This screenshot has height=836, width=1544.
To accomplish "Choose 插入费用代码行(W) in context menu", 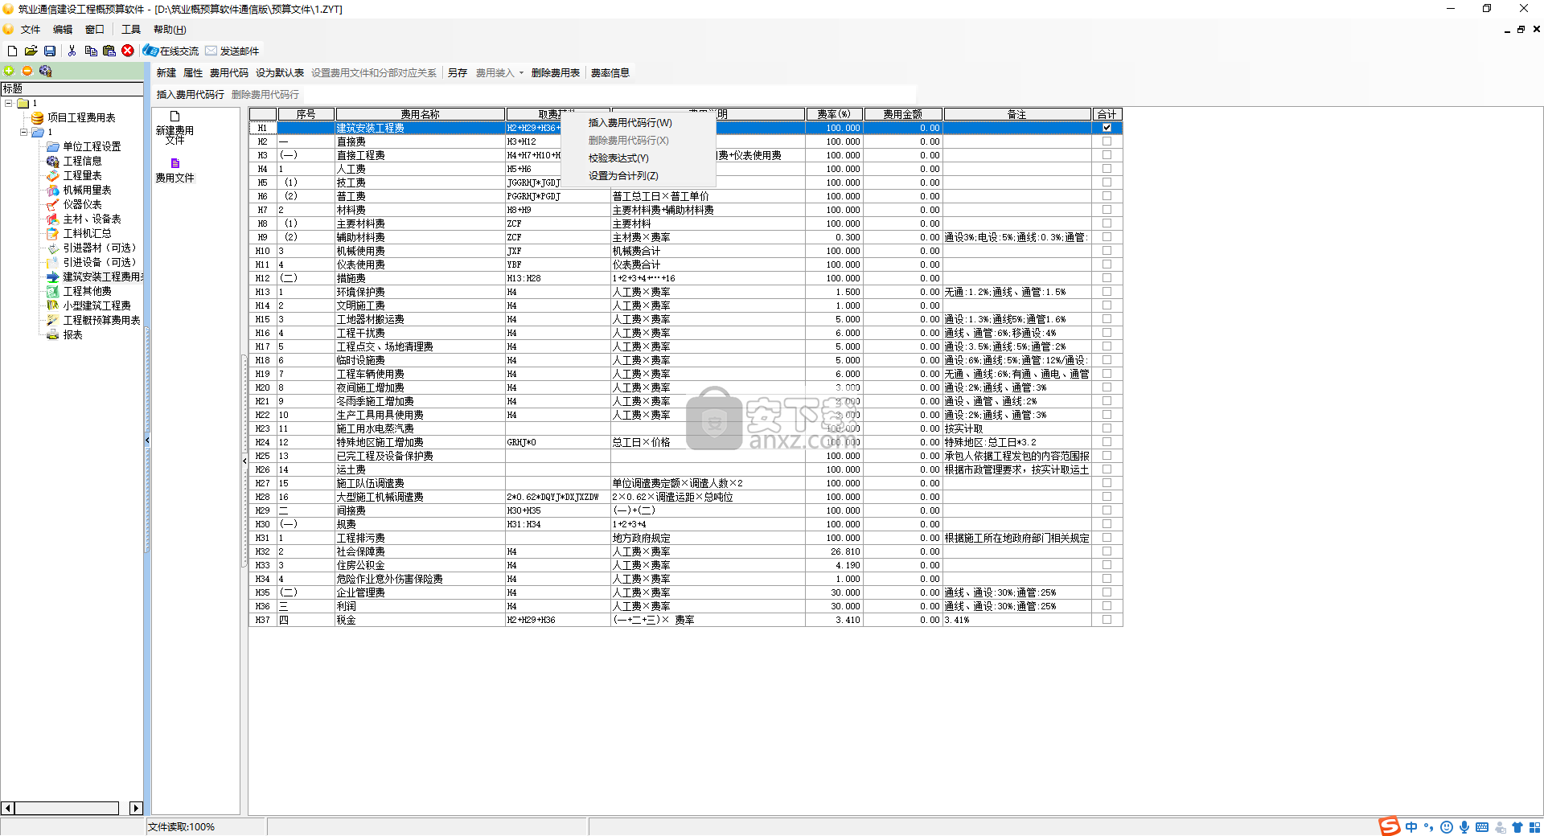I will click(630, 123).
